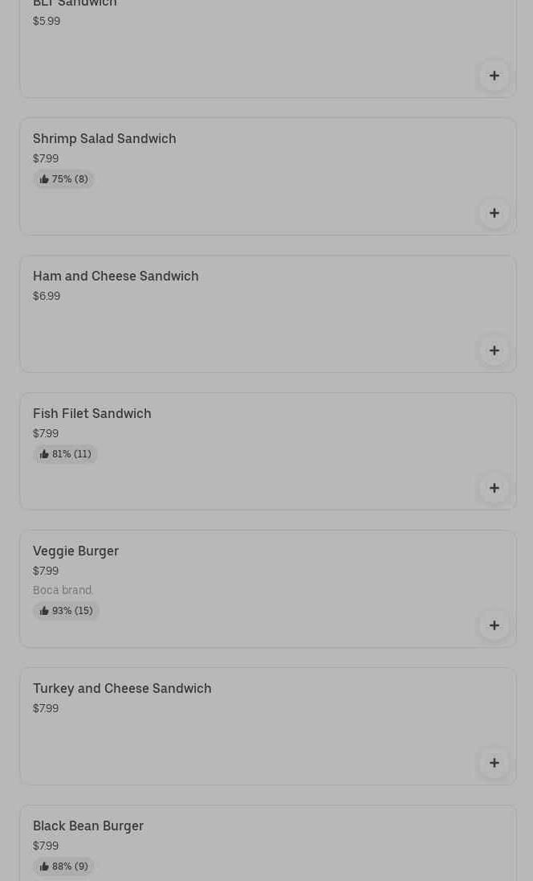Click the Turkey and Cheese $7.99 price

click(46, 708)
